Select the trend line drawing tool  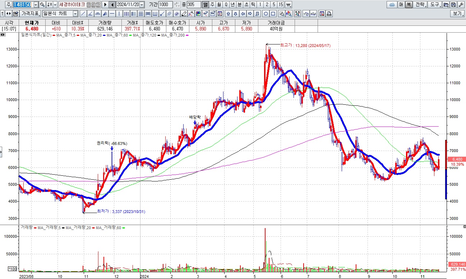83,14
